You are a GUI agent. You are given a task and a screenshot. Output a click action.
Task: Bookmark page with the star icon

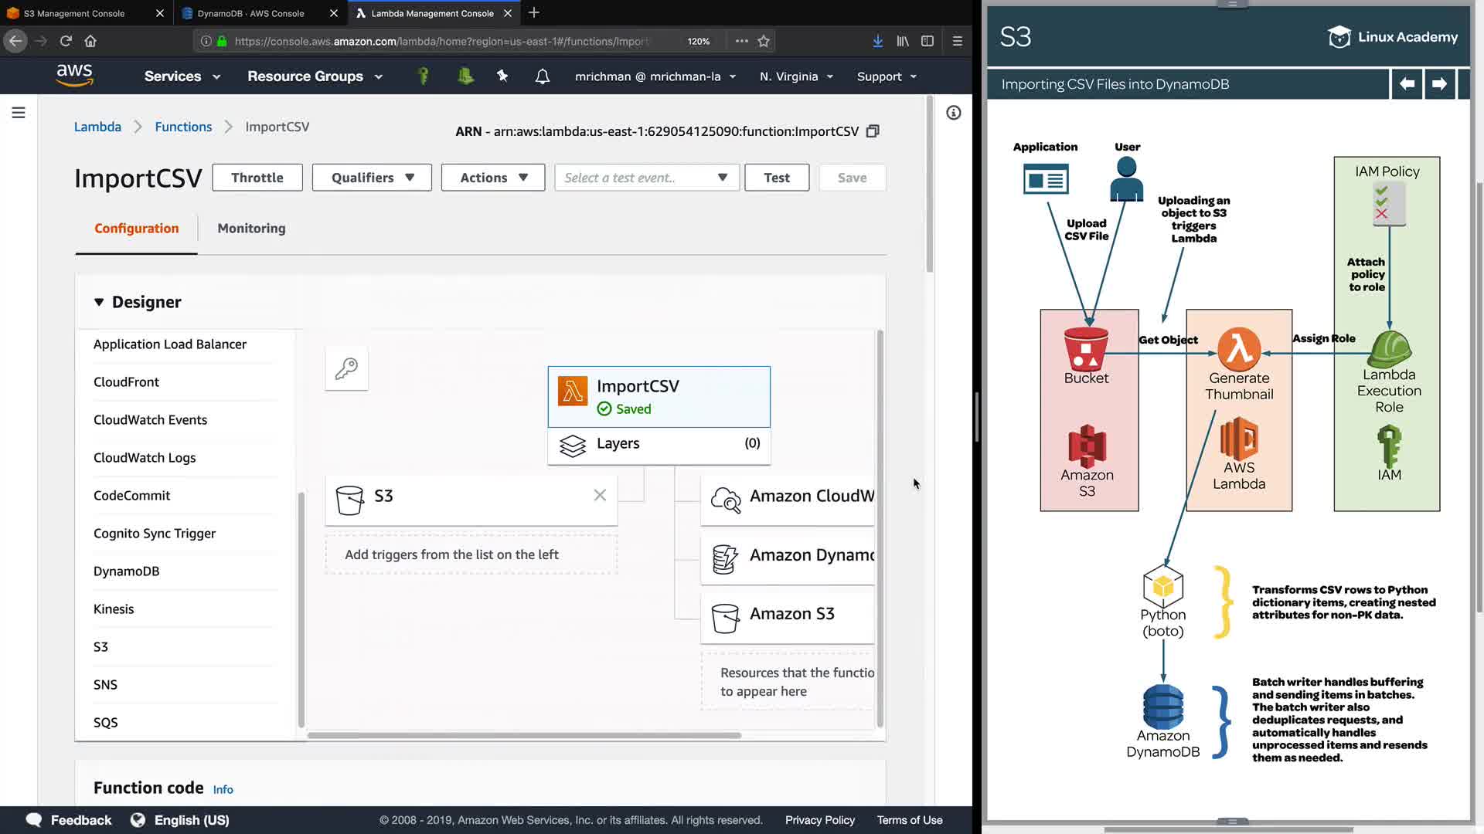click(x=764, y=41)
